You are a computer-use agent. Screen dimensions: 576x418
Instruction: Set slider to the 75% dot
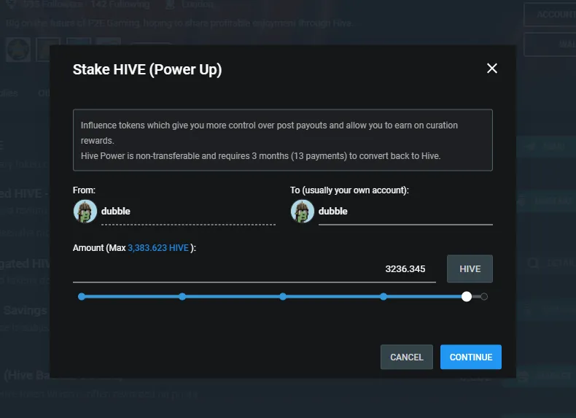(384, 296)
